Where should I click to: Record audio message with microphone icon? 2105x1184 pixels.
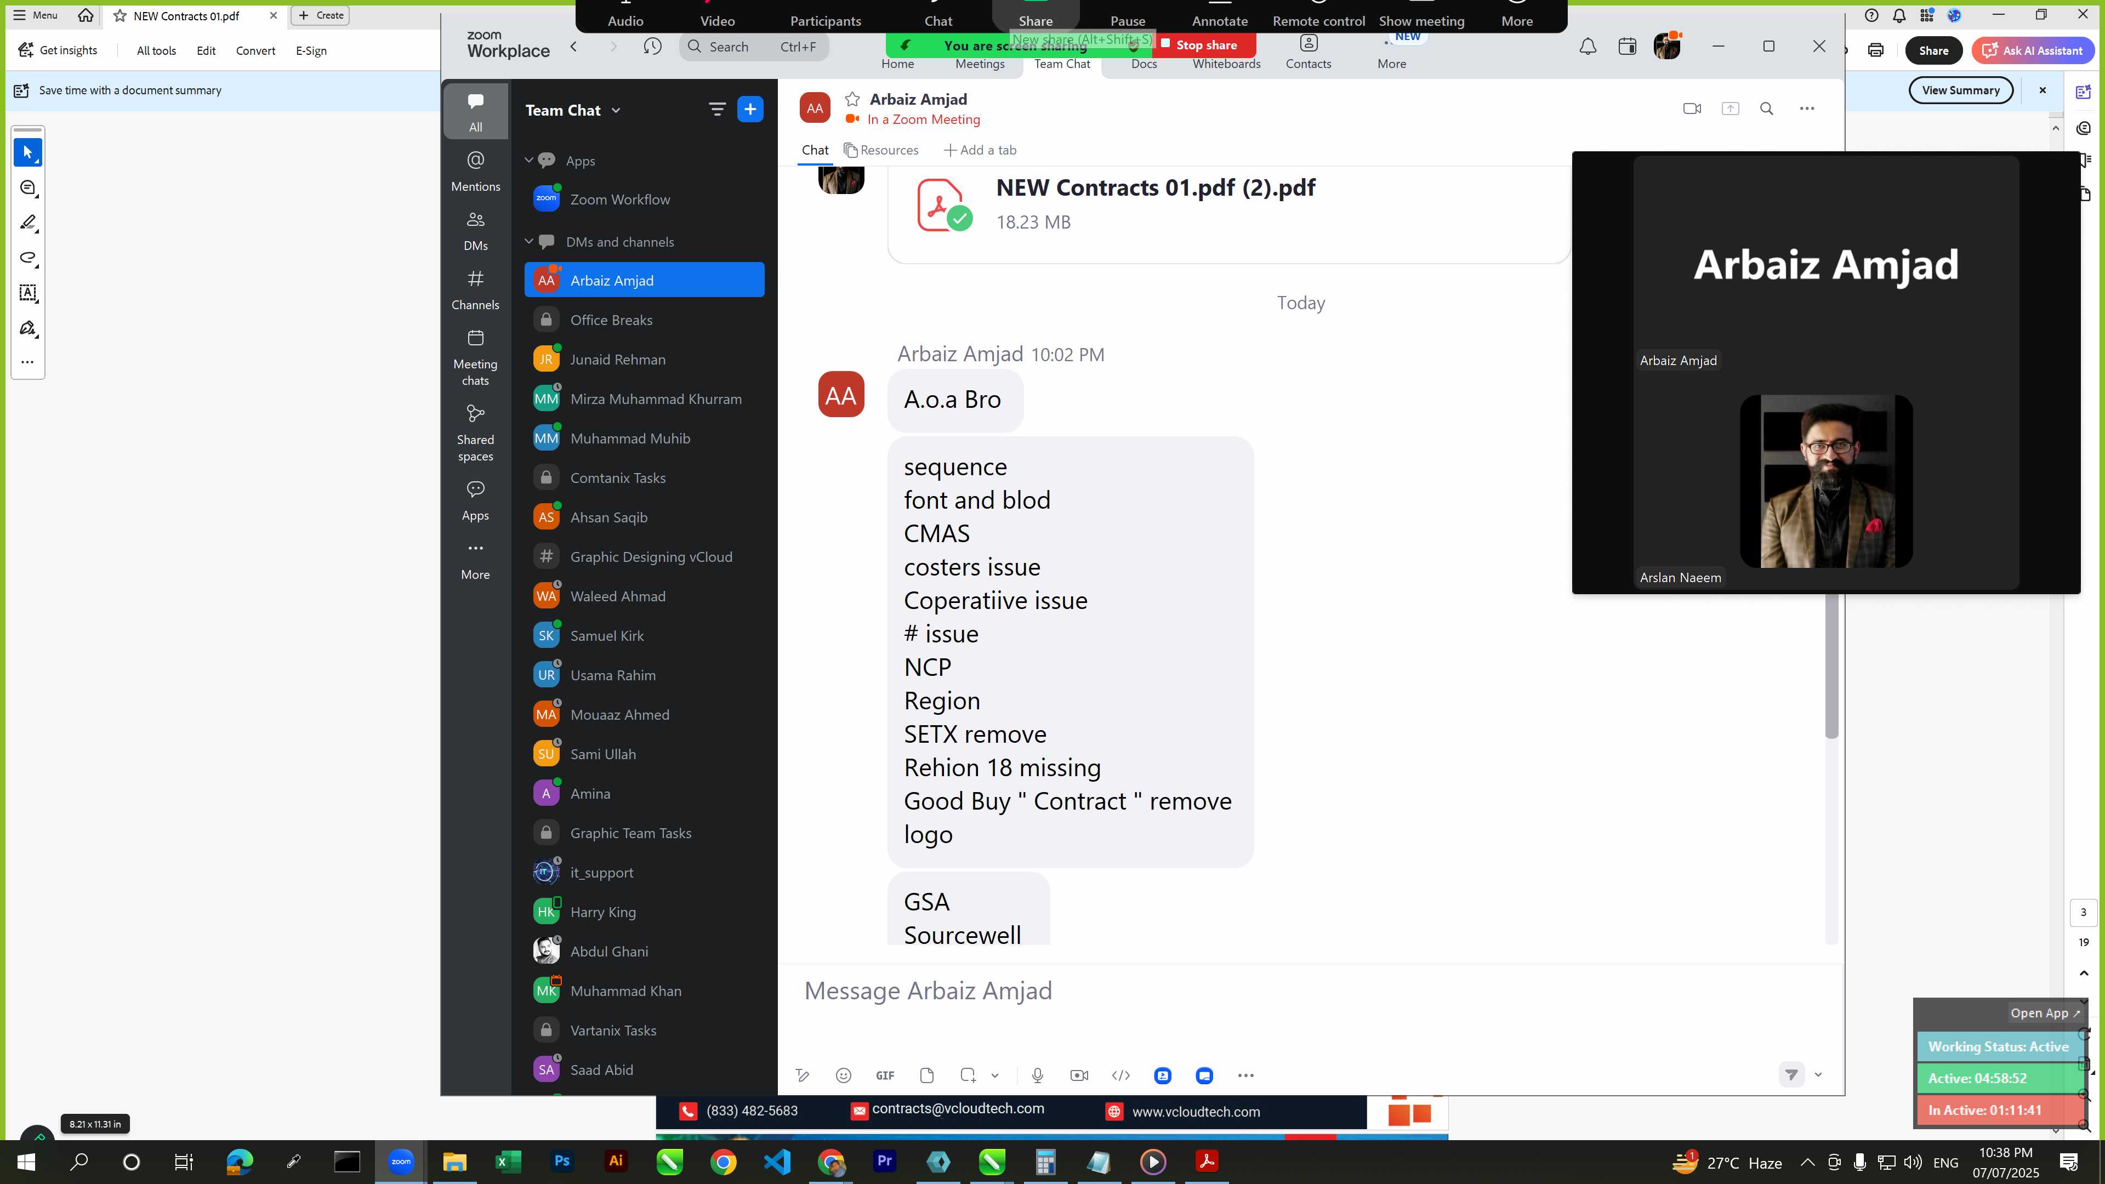point(1038,1075)
